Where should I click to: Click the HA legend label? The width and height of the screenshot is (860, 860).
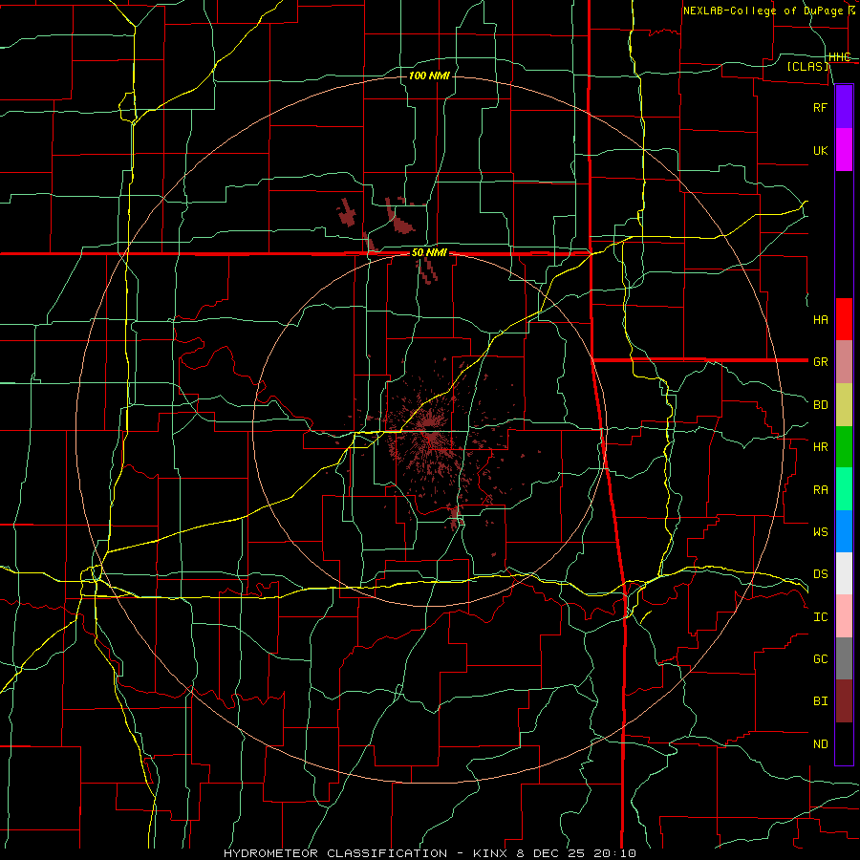(x=820, y=319)
